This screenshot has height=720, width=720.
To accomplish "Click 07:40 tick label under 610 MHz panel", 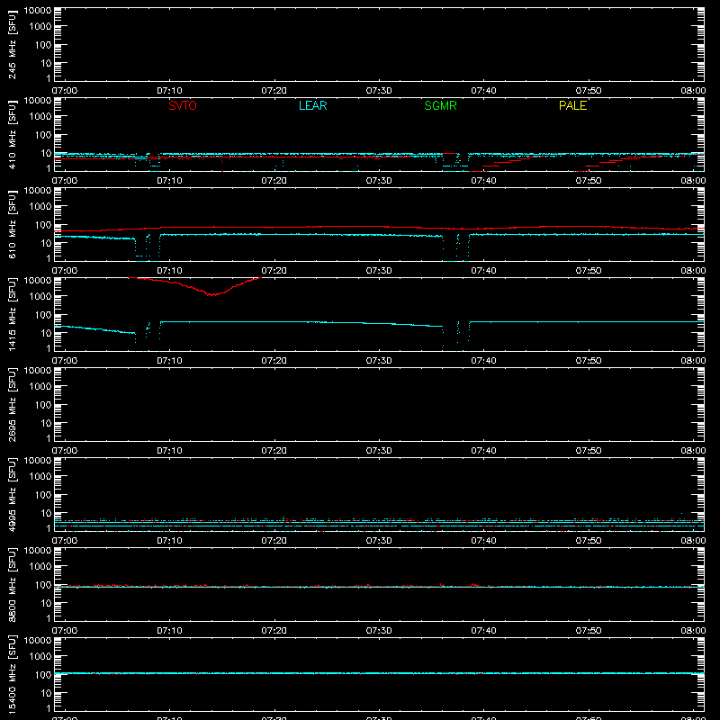I will pos(483,271).
